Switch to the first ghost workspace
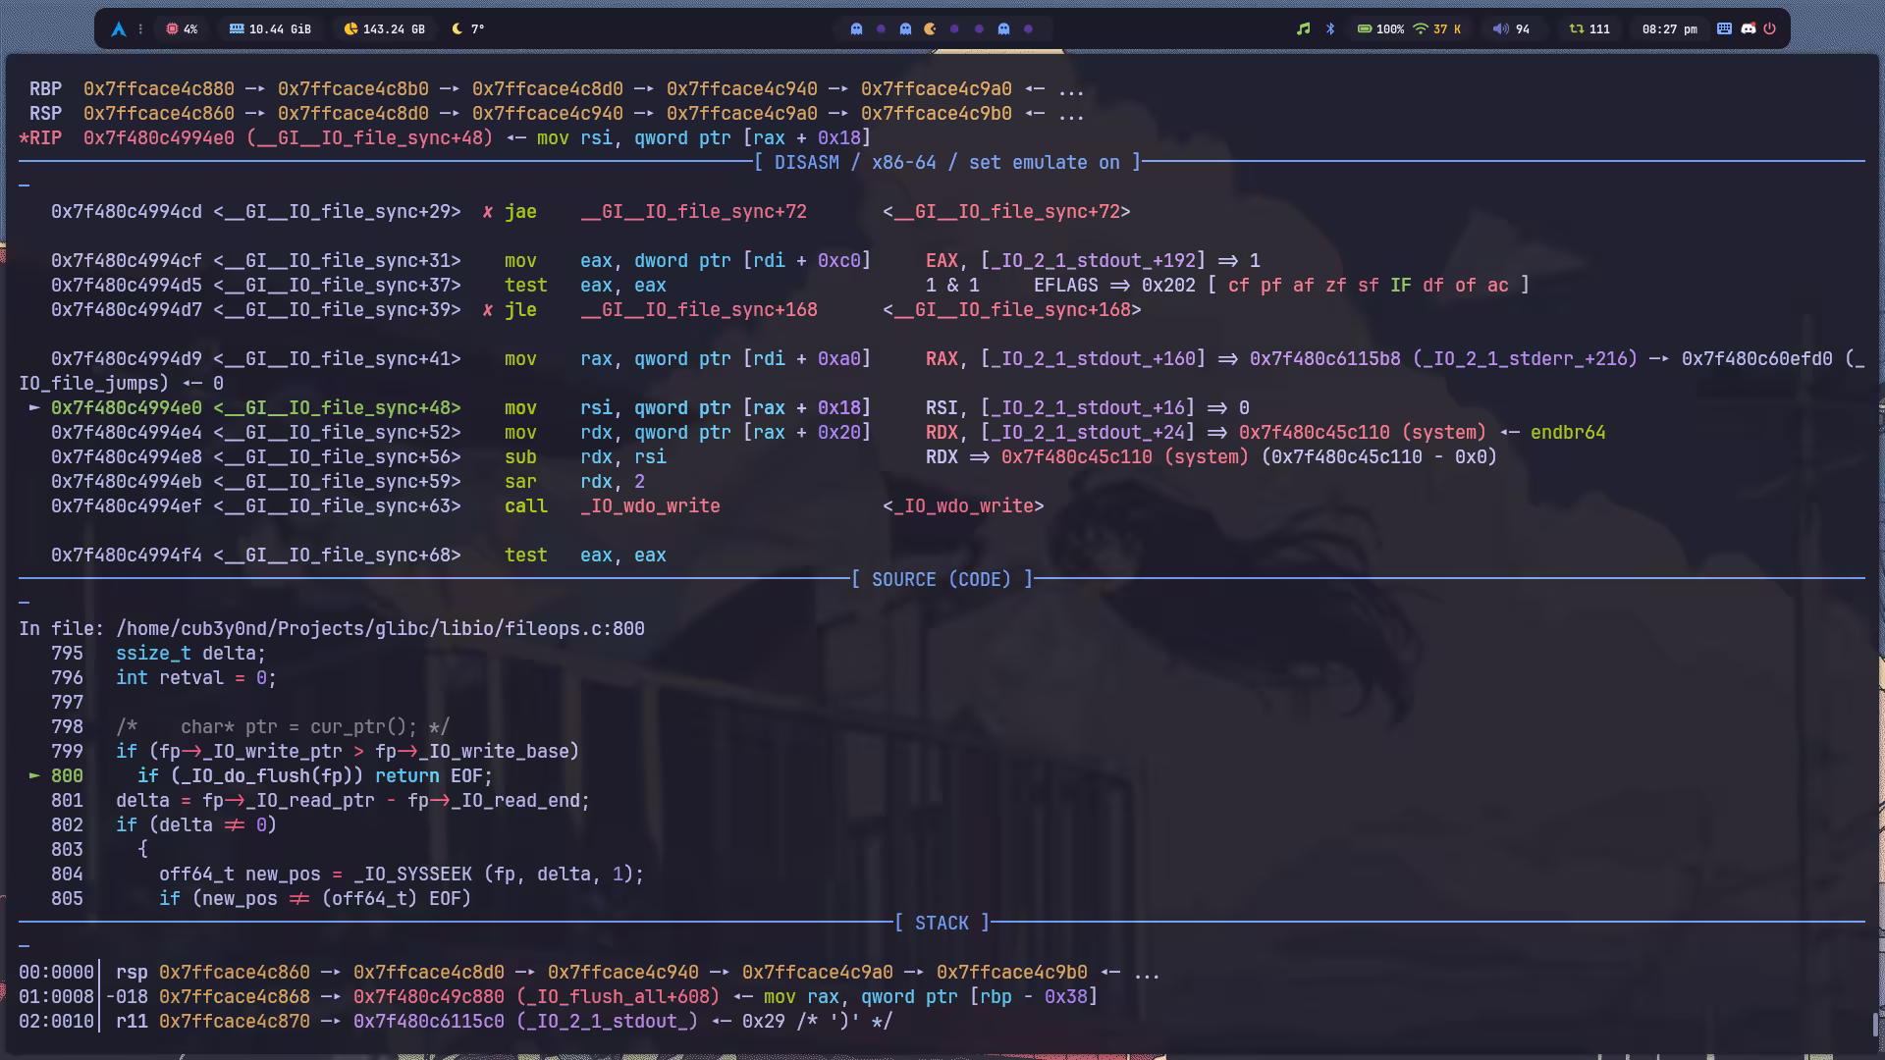The image size is (1885, 1060). pyautogui.click(x=856, y=29)
